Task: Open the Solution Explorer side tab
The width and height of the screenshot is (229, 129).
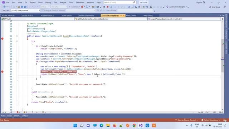Action: point(226,21)
